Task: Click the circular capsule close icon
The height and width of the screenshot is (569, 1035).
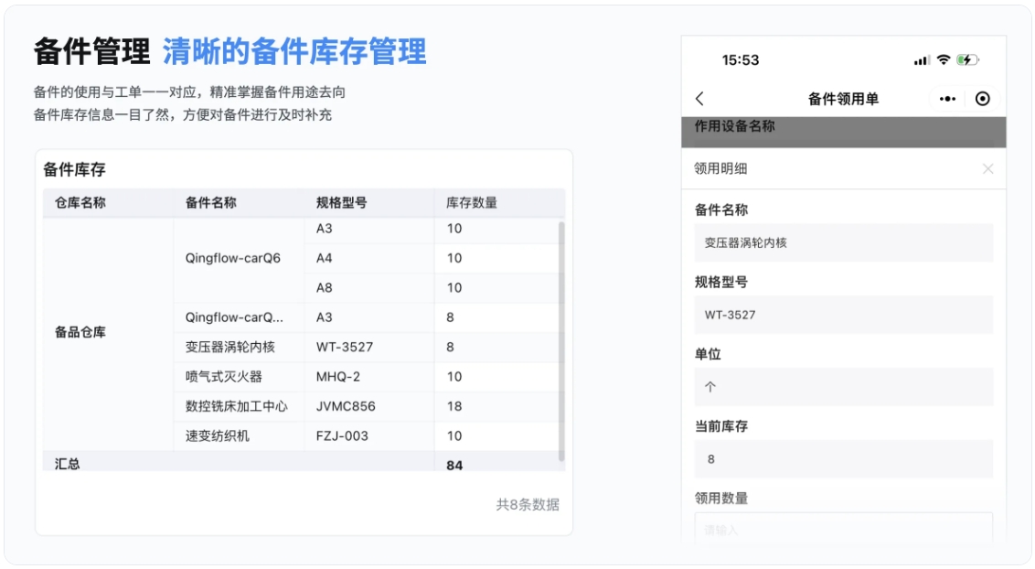Action: click(x=984, y=99)
